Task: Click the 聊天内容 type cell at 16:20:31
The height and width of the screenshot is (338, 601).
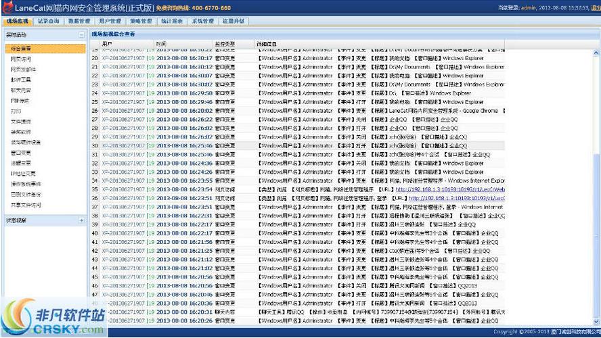Action: (225, 312)
